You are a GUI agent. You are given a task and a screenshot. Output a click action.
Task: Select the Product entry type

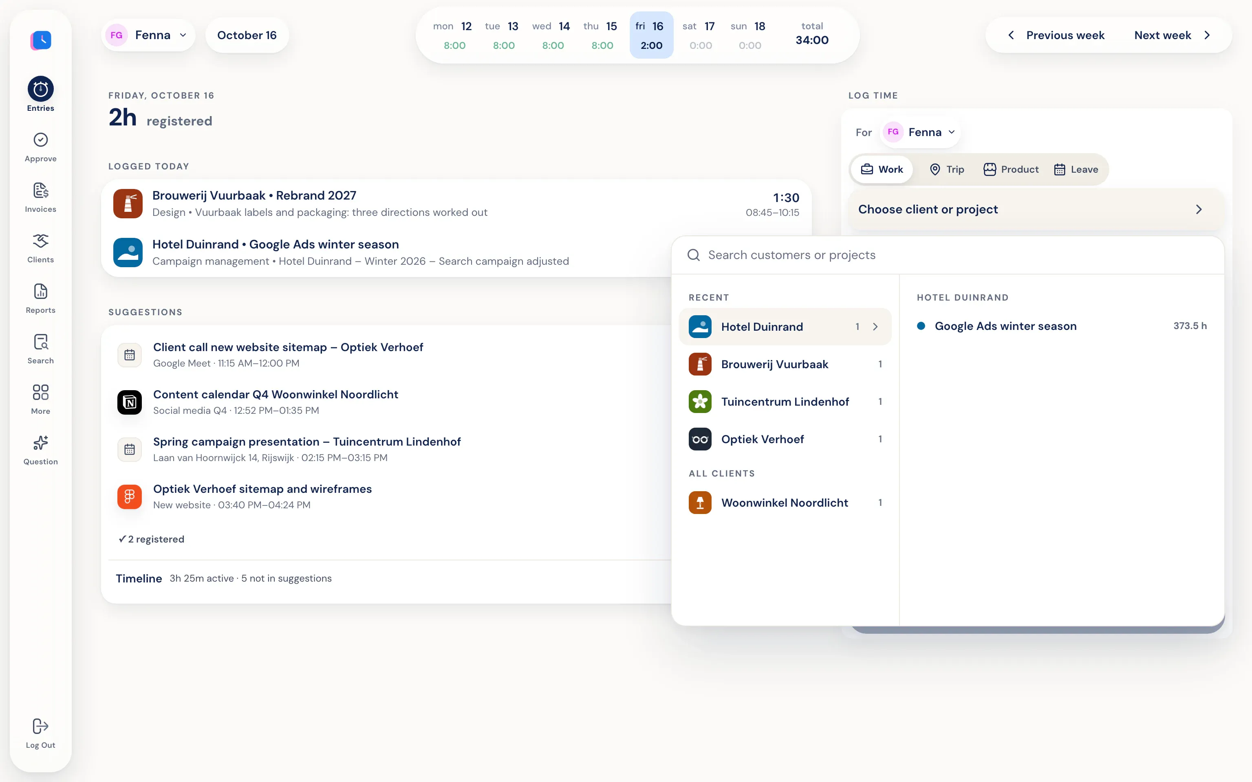1011,170
